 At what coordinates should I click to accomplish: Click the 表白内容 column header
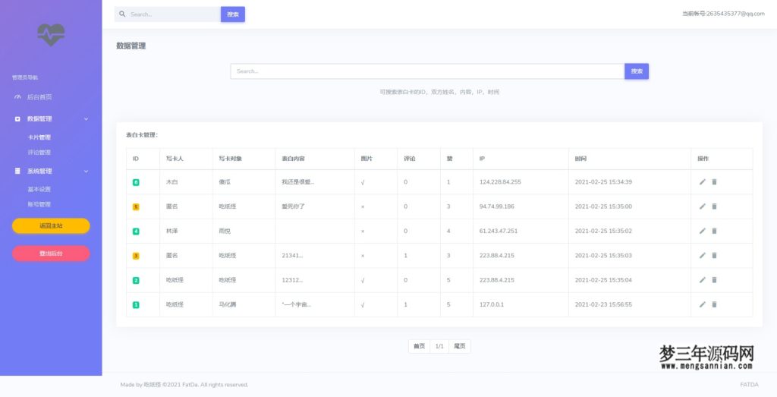(294, 159)
